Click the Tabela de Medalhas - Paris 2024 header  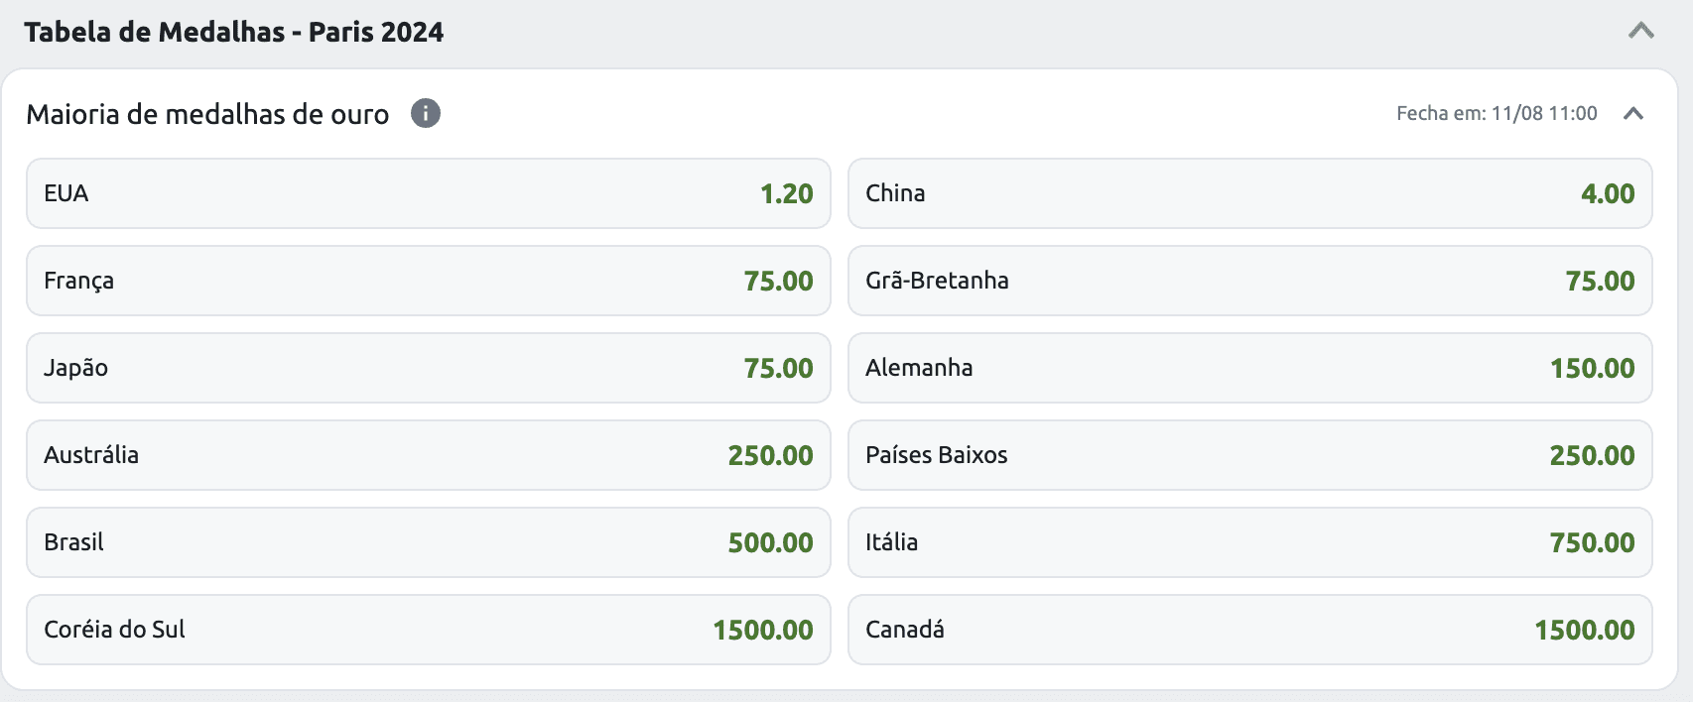(x=234, y=32)
